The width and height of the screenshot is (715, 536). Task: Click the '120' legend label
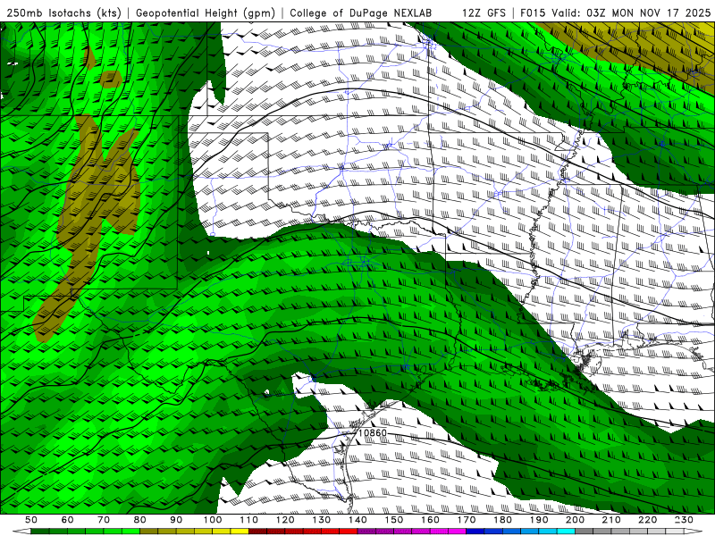click(285, 520)
